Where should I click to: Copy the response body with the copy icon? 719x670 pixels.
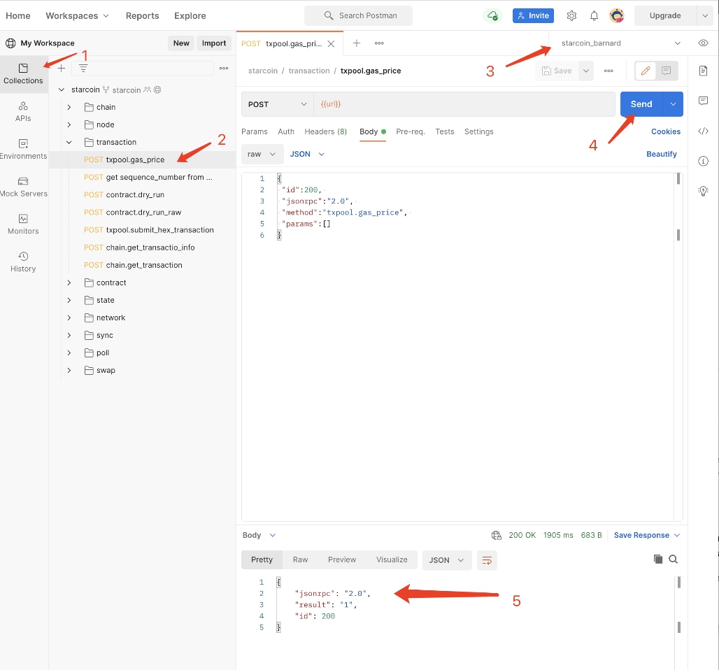click(658, 559)
